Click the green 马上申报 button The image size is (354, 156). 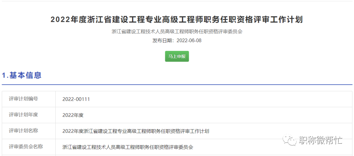177,56
